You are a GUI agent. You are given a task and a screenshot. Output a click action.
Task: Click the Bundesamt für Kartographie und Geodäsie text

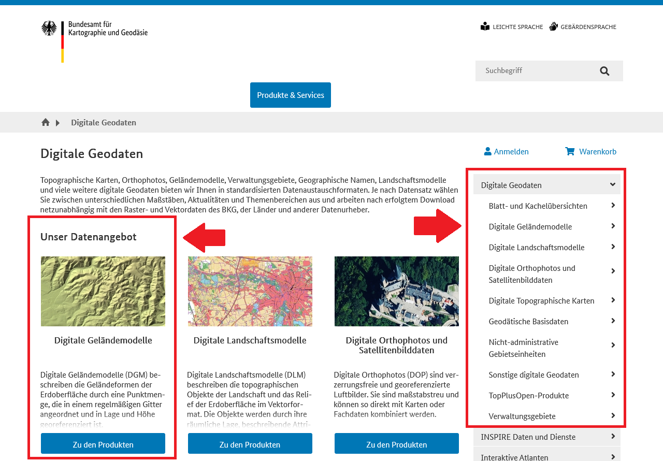tap(108, 28)
